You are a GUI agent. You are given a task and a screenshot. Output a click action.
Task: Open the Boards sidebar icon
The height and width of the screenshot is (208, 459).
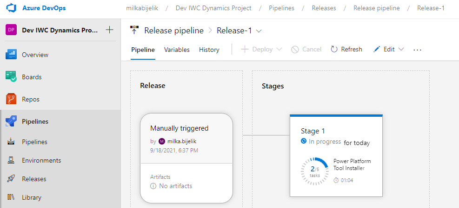coord(11,77)
